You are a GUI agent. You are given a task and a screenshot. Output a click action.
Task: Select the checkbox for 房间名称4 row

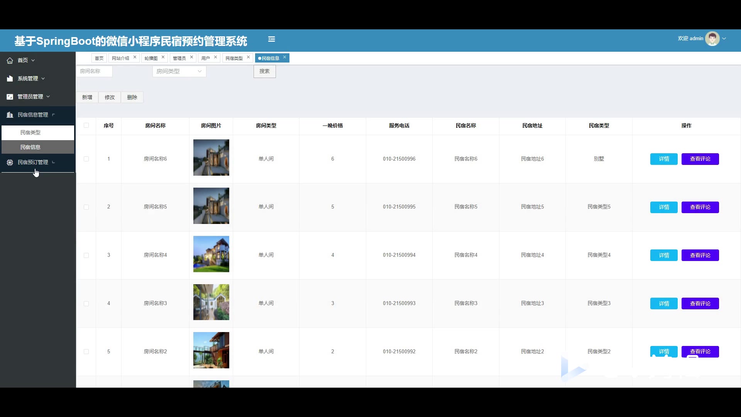(x=86, y=255)
